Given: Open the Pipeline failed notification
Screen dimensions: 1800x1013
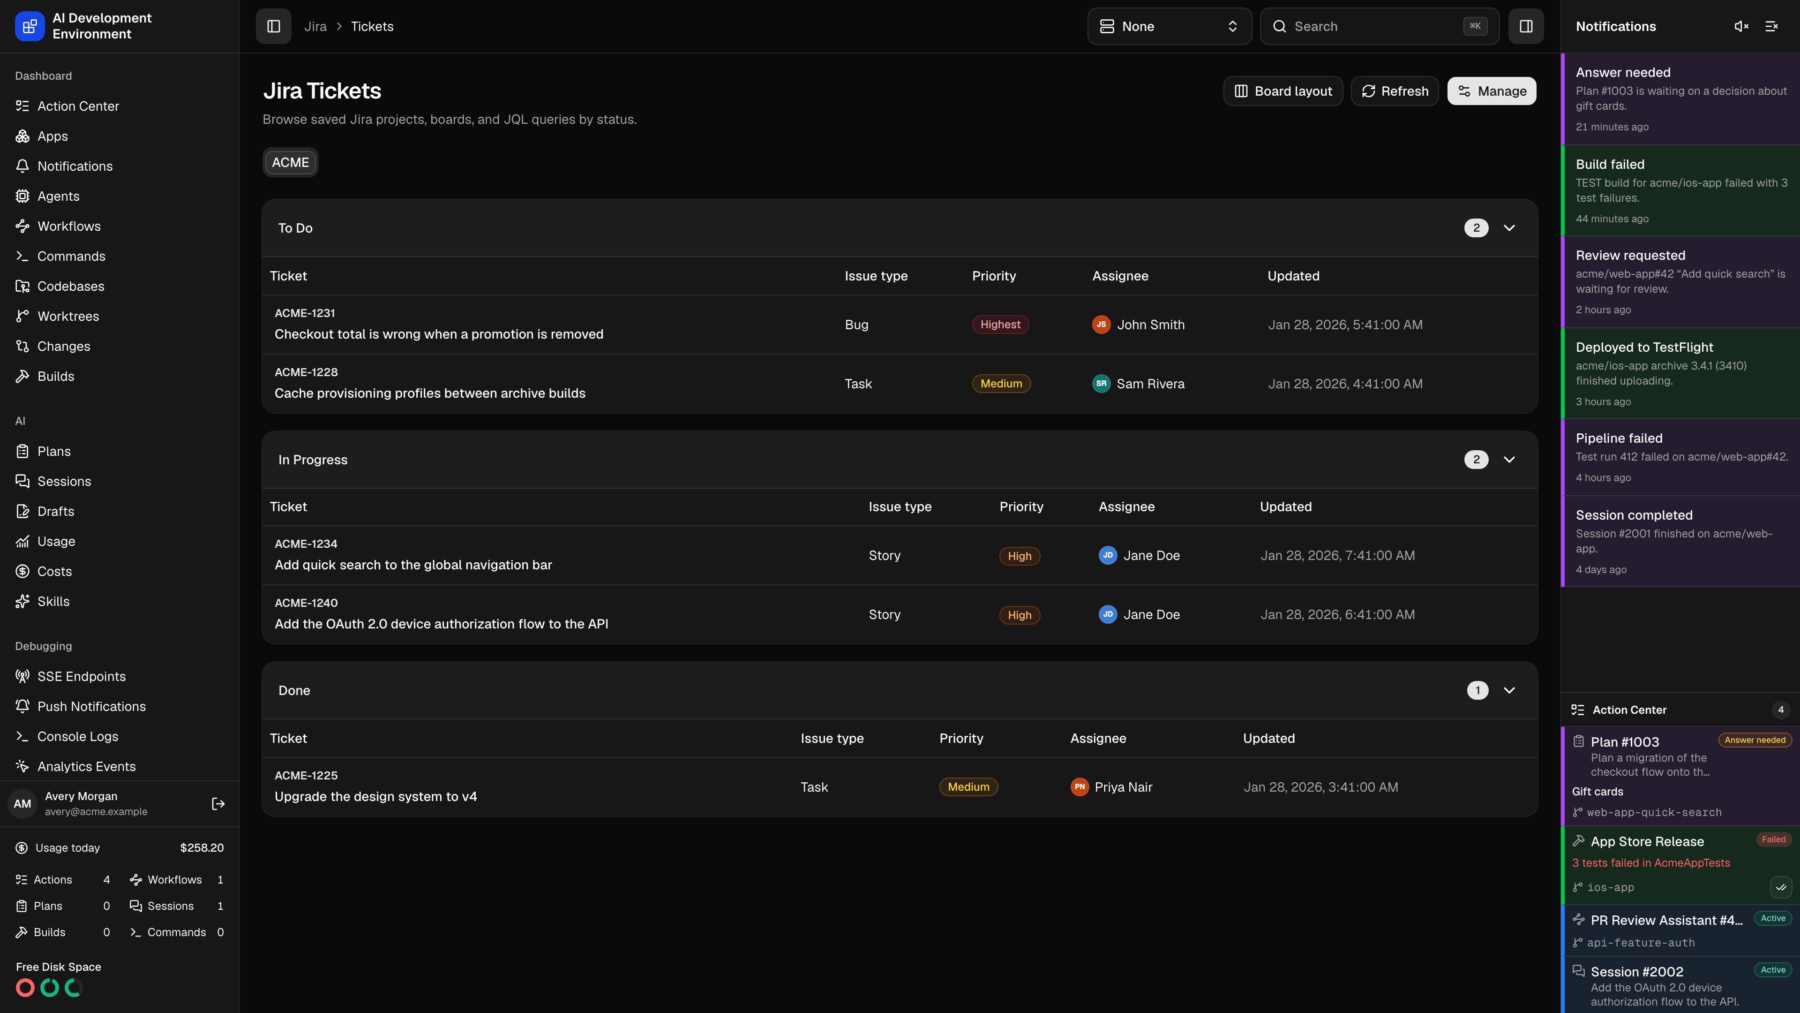Looking at the screenshot, I should (x=1680, y=457).
